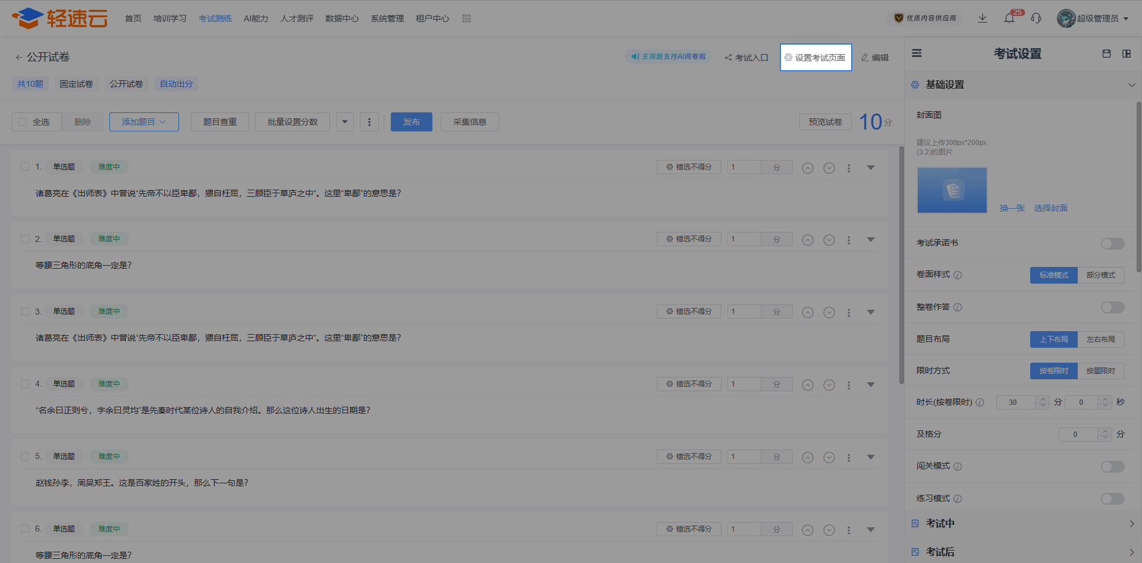Open the download icon in header
Viewport: 1142px width, 563px height.
pyautogui.click(x=983, y=18)
